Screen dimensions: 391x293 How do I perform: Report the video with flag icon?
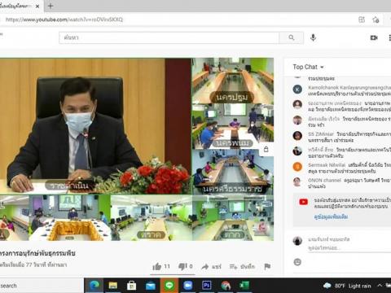[267, 266]
